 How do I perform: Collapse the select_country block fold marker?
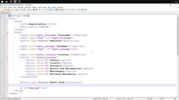click(8, 57)
